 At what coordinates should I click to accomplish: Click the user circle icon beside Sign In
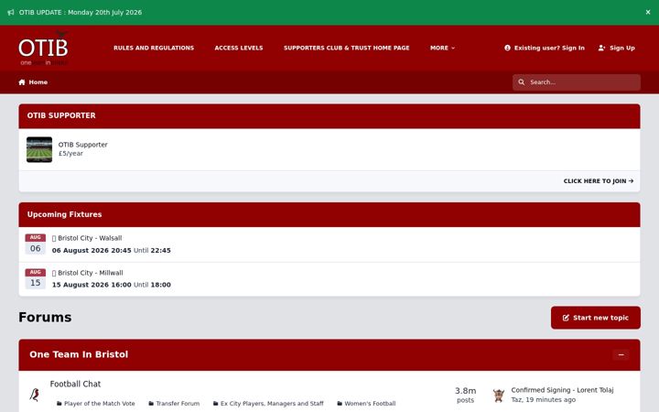(507, 48)
